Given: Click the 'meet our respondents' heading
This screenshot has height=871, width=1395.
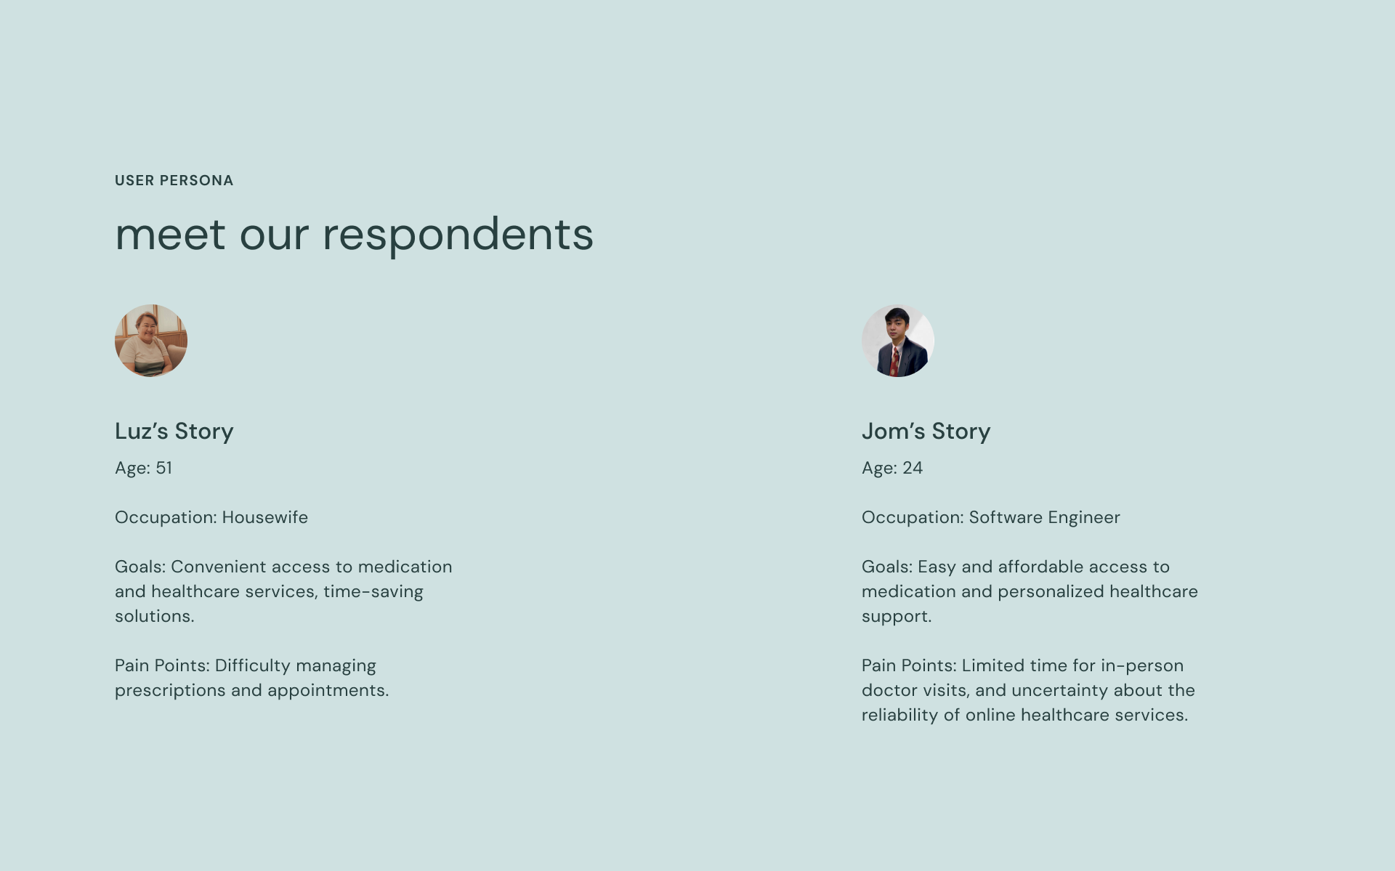Looking at the screenshot, I should (355, 235).
